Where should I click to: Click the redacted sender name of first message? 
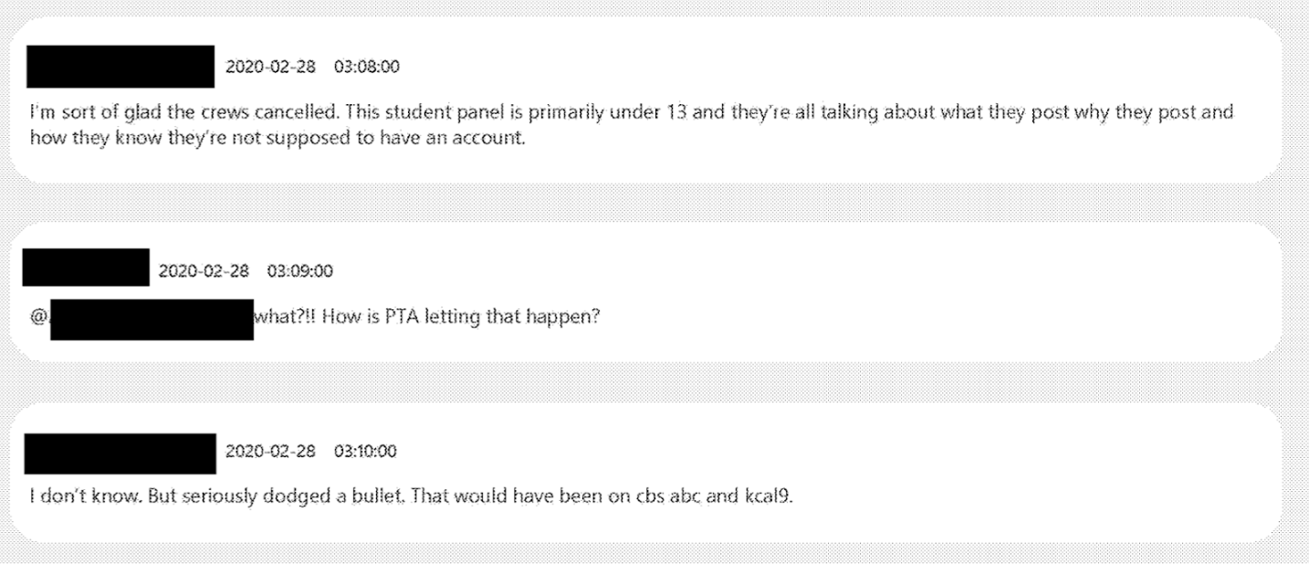(120, 67)
